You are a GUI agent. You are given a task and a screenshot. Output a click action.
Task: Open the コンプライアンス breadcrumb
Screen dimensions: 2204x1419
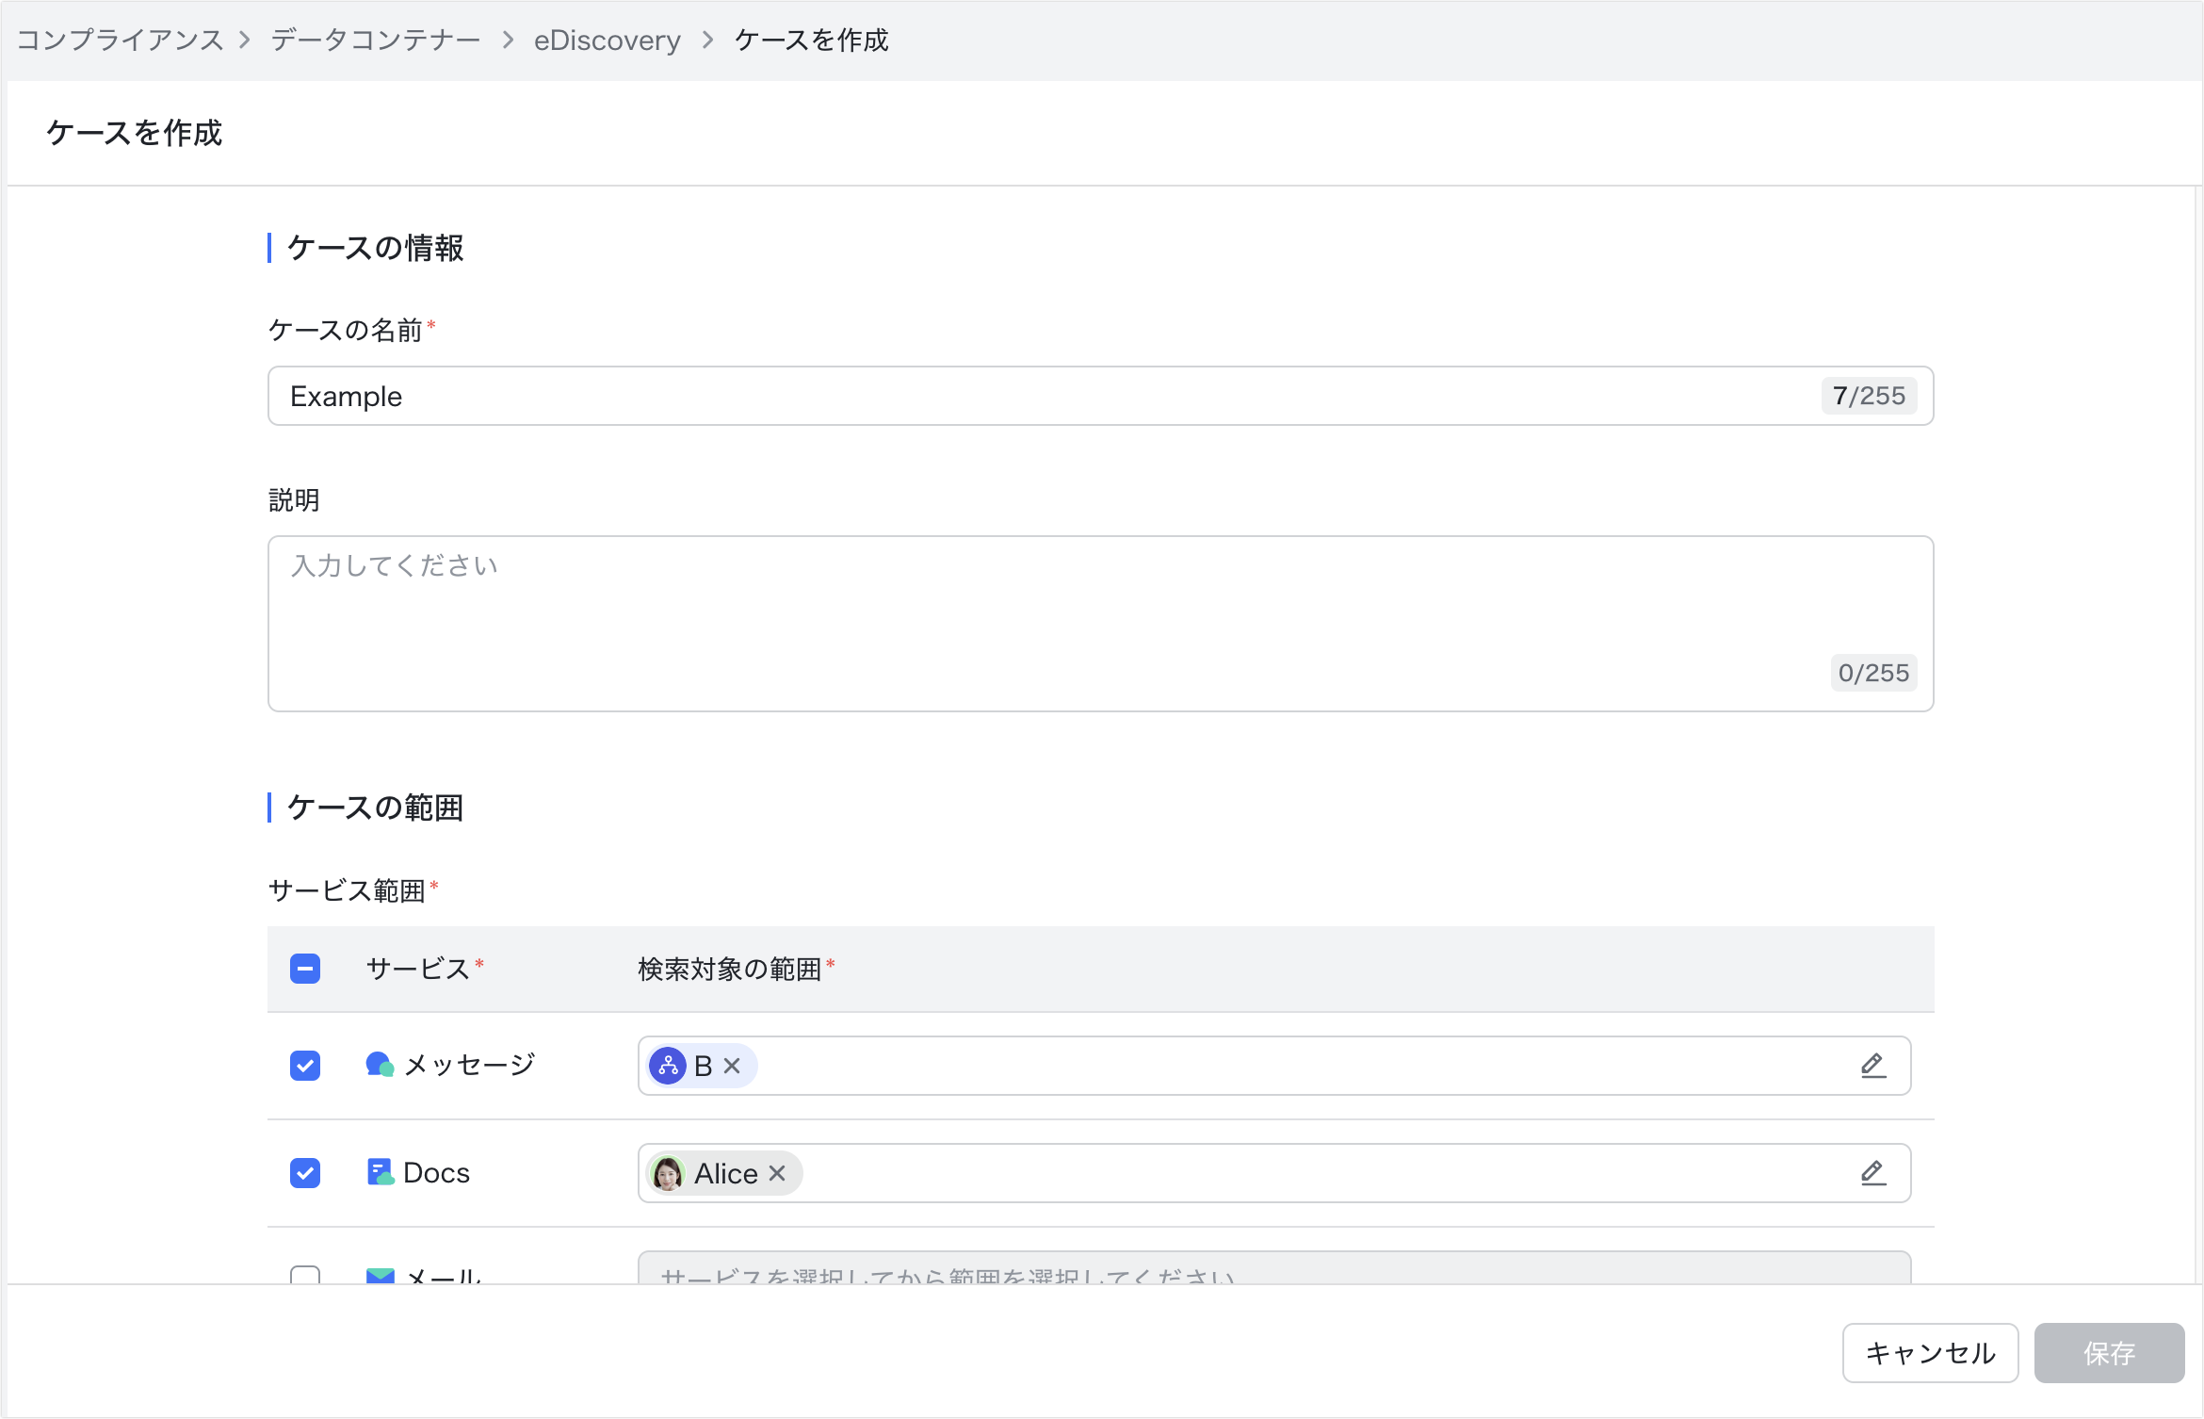[121, 40]
